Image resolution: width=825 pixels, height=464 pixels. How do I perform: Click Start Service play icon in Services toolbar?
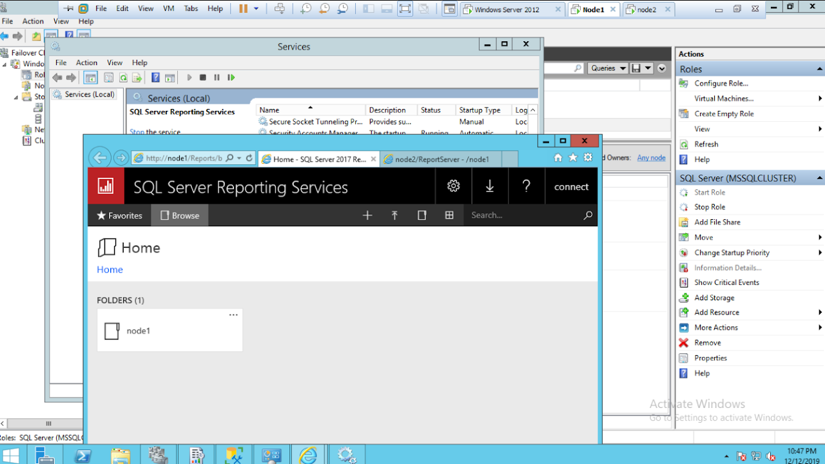tap(189, 77)
